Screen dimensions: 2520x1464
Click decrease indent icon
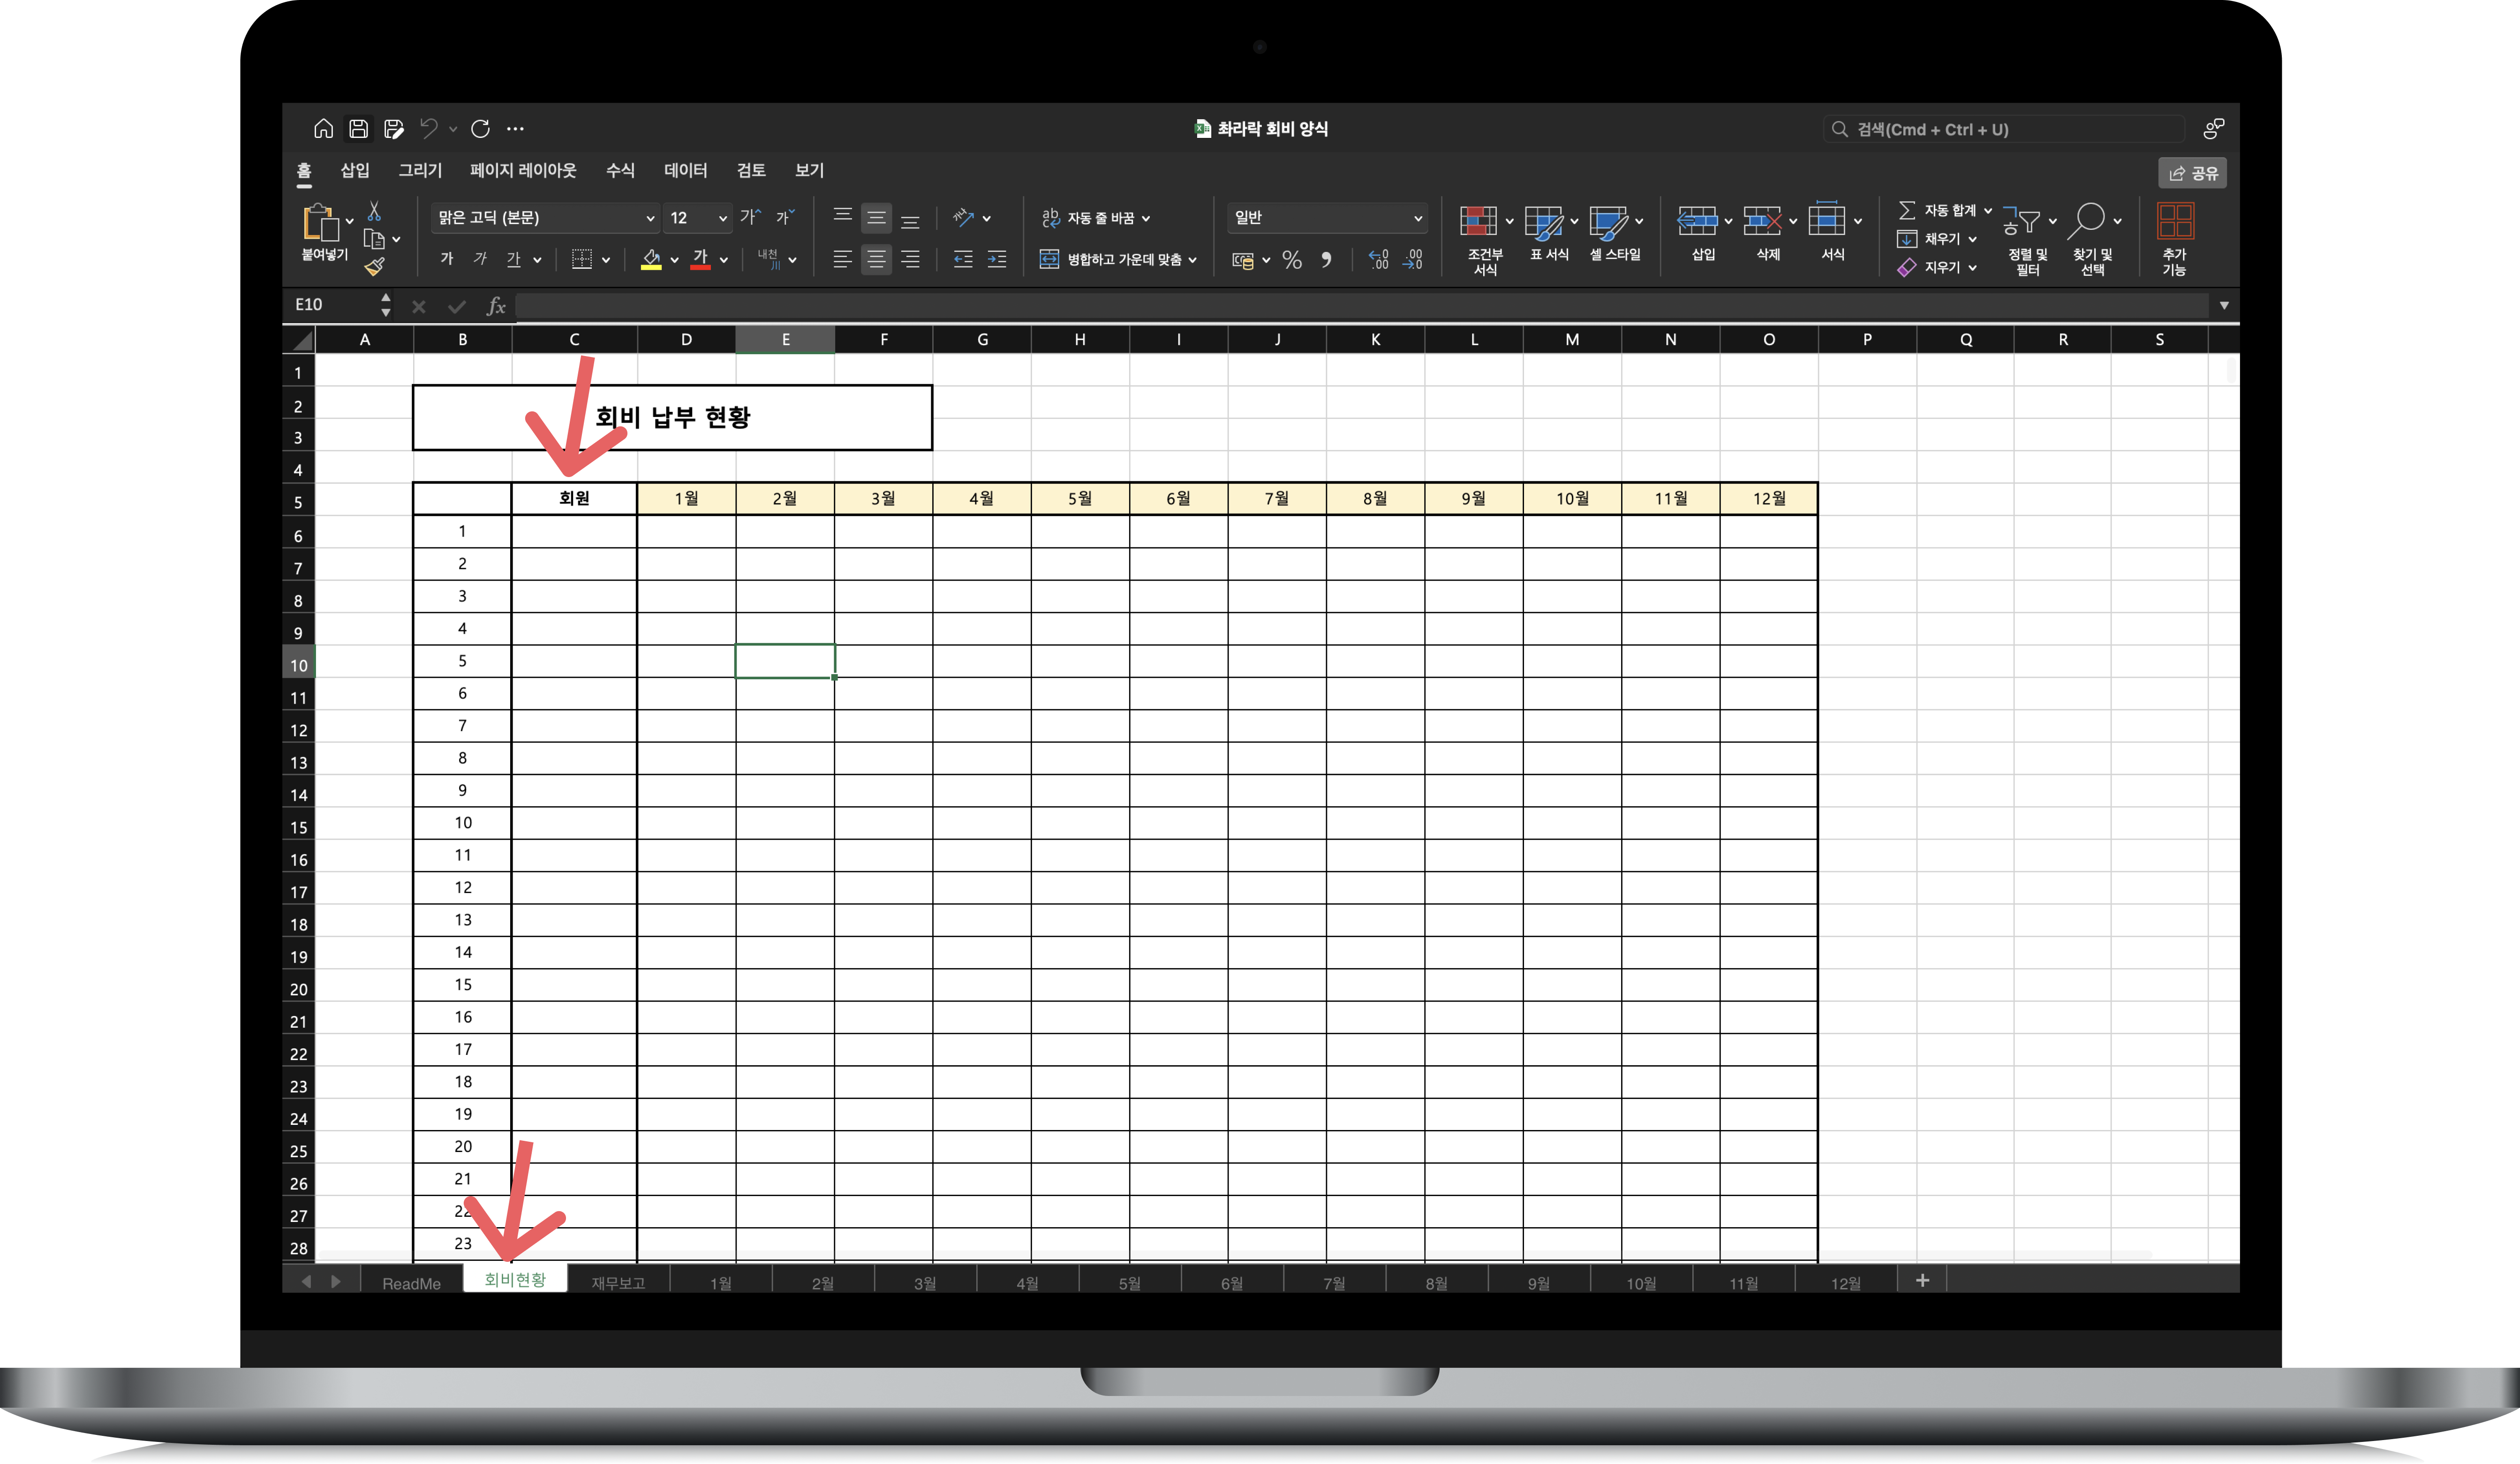click(963, 260)
